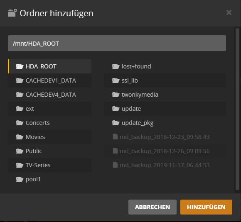Click the ssl_lib folder icon

click(x=116, y=81)
